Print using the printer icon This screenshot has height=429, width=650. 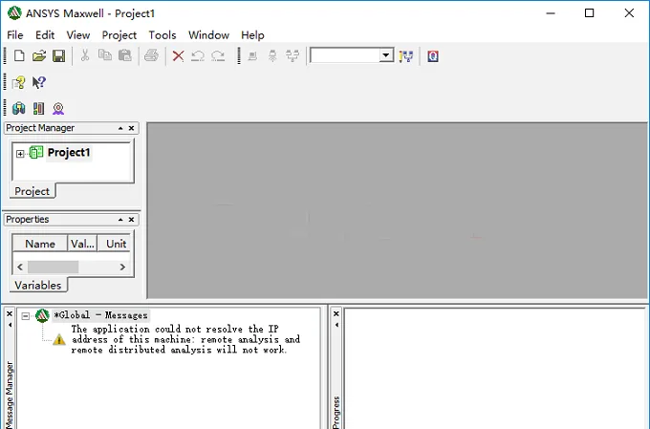pyautogui.click(x=151, y=55)
